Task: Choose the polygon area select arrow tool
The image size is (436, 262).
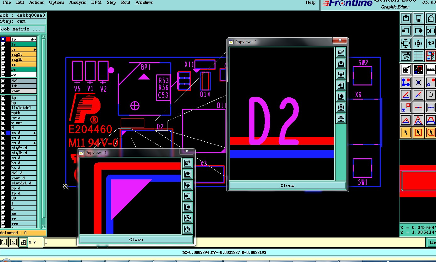Action: pyautogui.click(x=431, y=133)
